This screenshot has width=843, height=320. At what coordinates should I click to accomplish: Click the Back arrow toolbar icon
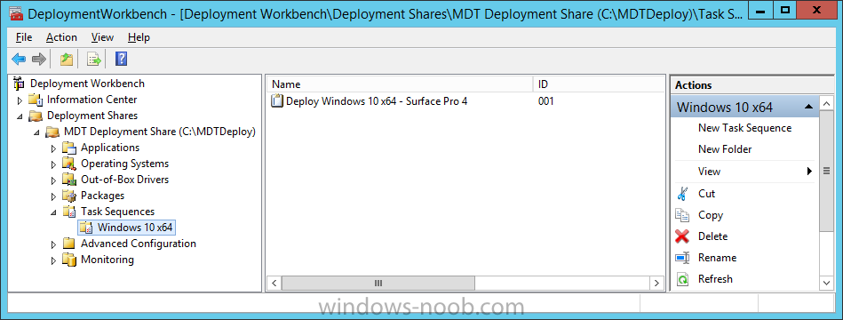(19, 60)
